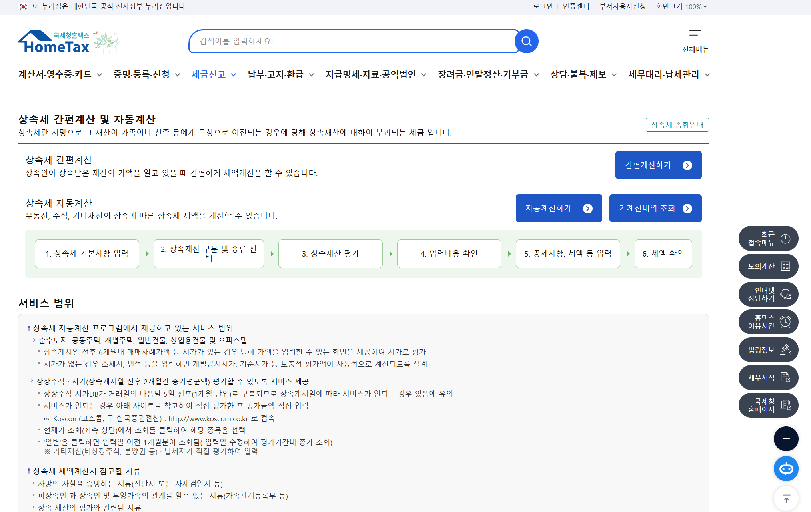Collapse the quick menu with minus button
811x512 pixels.
tap(786, 438)
